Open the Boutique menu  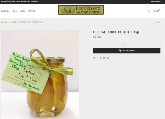tap(5, 11)
